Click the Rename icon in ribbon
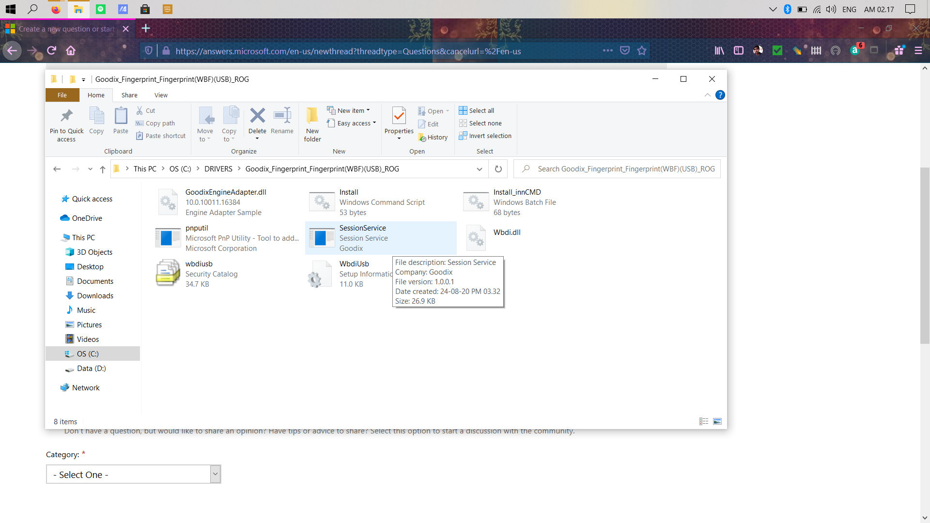 [x=282, y=116]
